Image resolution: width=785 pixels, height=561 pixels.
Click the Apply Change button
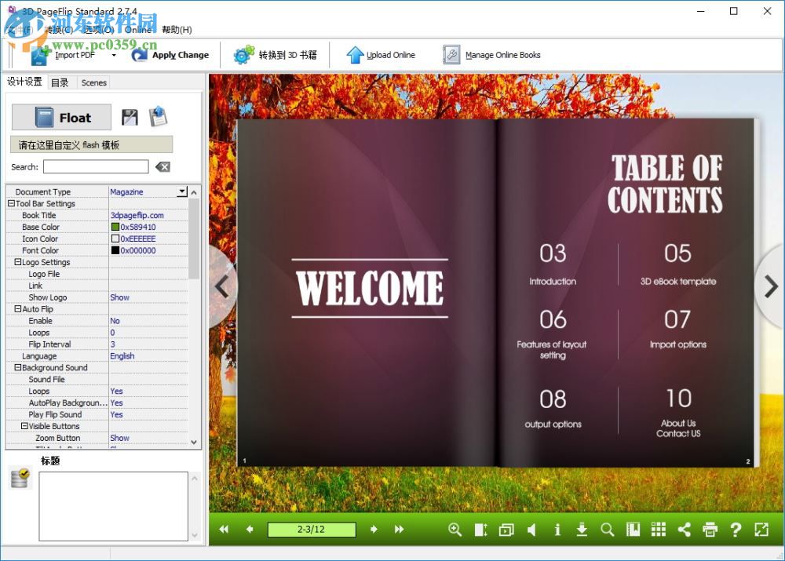click(x=170, y=55)
